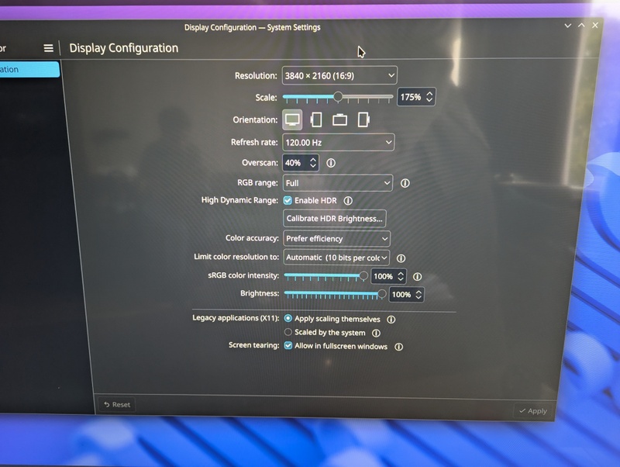This screenshot has height=467, width=620.
Task: Click the Scale percentage spin box
Action: 416,97
